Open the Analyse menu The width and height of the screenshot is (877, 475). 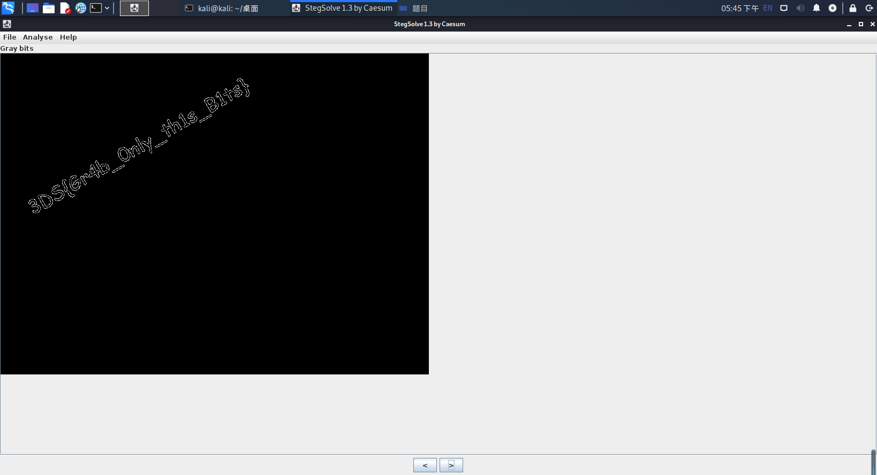pyautogui.click(x=37, y=37)
